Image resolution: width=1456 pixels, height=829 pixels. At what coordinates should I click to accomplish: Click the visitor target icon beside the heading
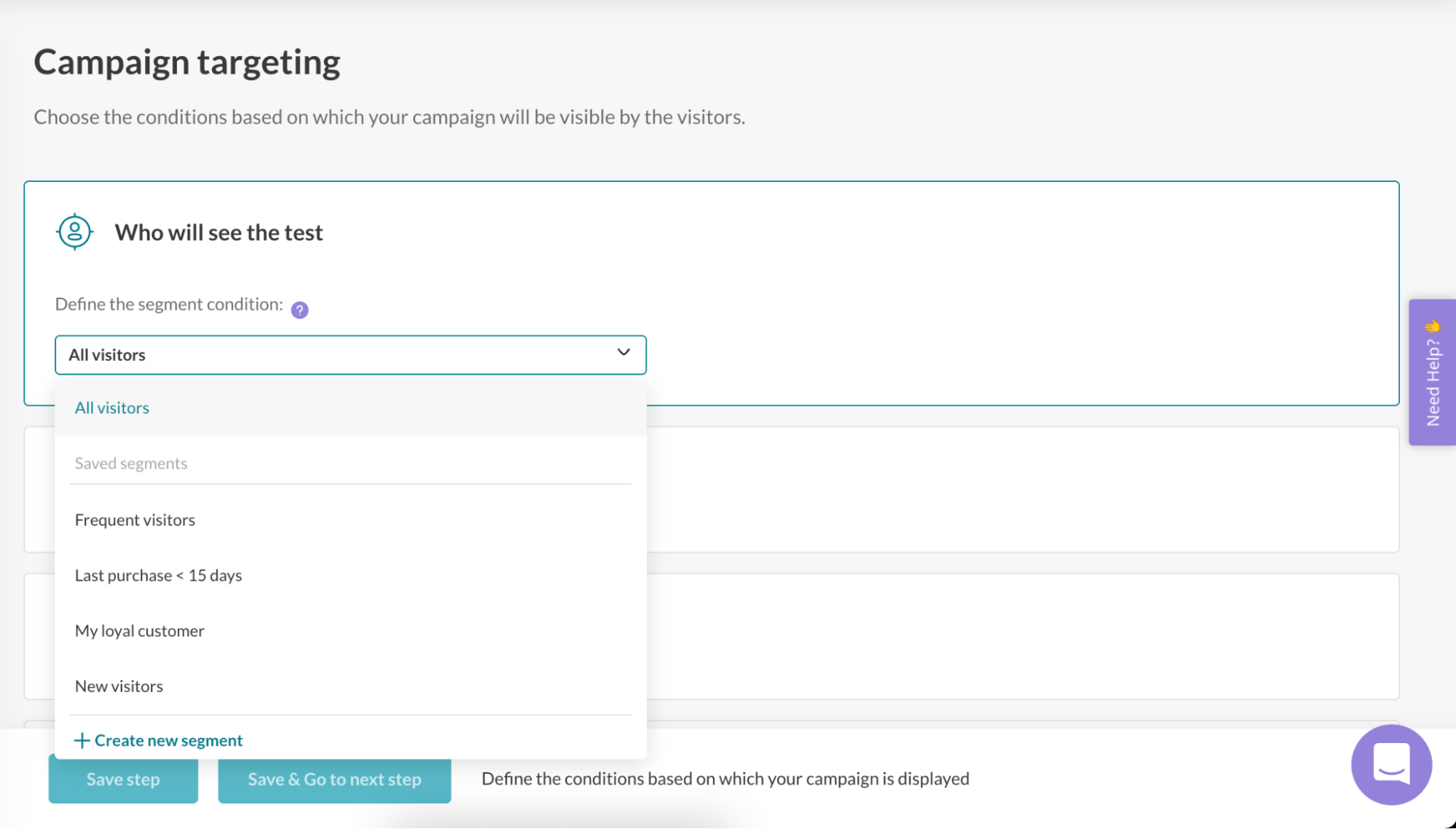coord(74,232)
